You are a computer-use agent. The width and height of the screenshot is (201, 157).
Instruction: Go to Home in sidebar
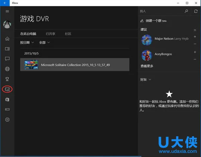[x=7, y=38]
